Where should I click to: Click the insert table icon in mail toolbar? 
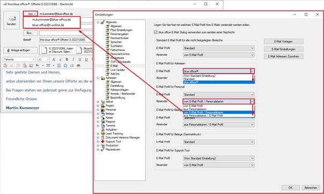pos(48,65)
